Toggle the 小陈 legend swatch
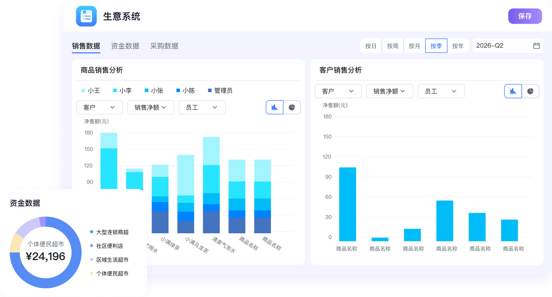Screen dimensions: 552x297 pyautogui.click(x=178, y=91)
